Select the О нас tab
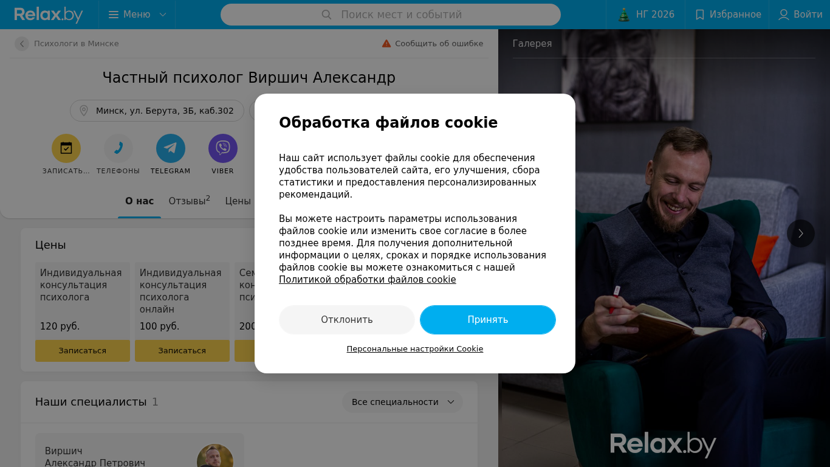Image resolution: width=830 pixels, height=467 pixels. [x=140, y=201]
